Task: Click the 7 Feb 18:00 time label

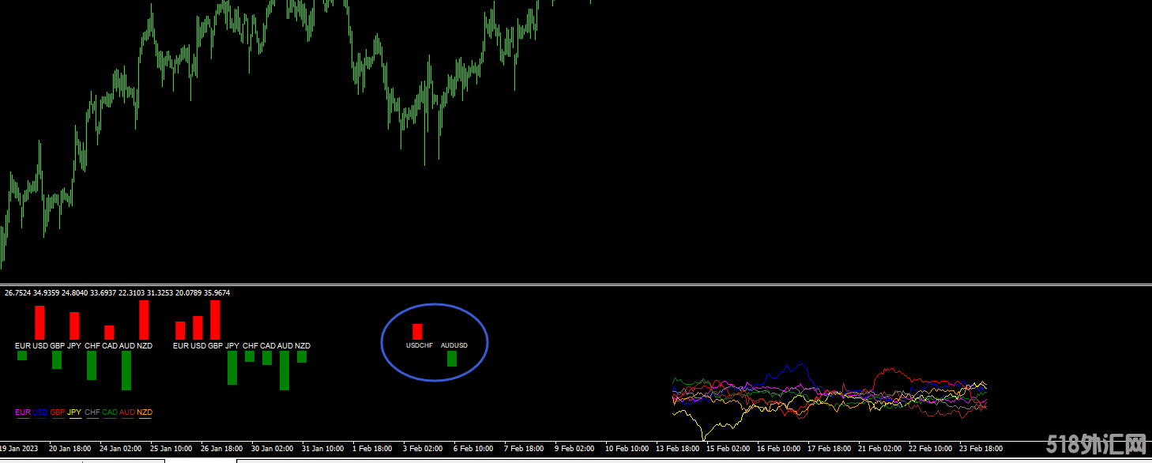Action: coord(524,449)
